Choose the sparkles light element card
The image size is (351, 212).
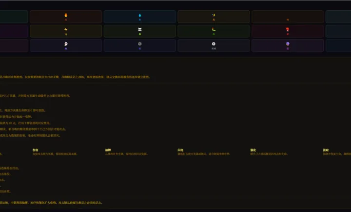(214, 17)
